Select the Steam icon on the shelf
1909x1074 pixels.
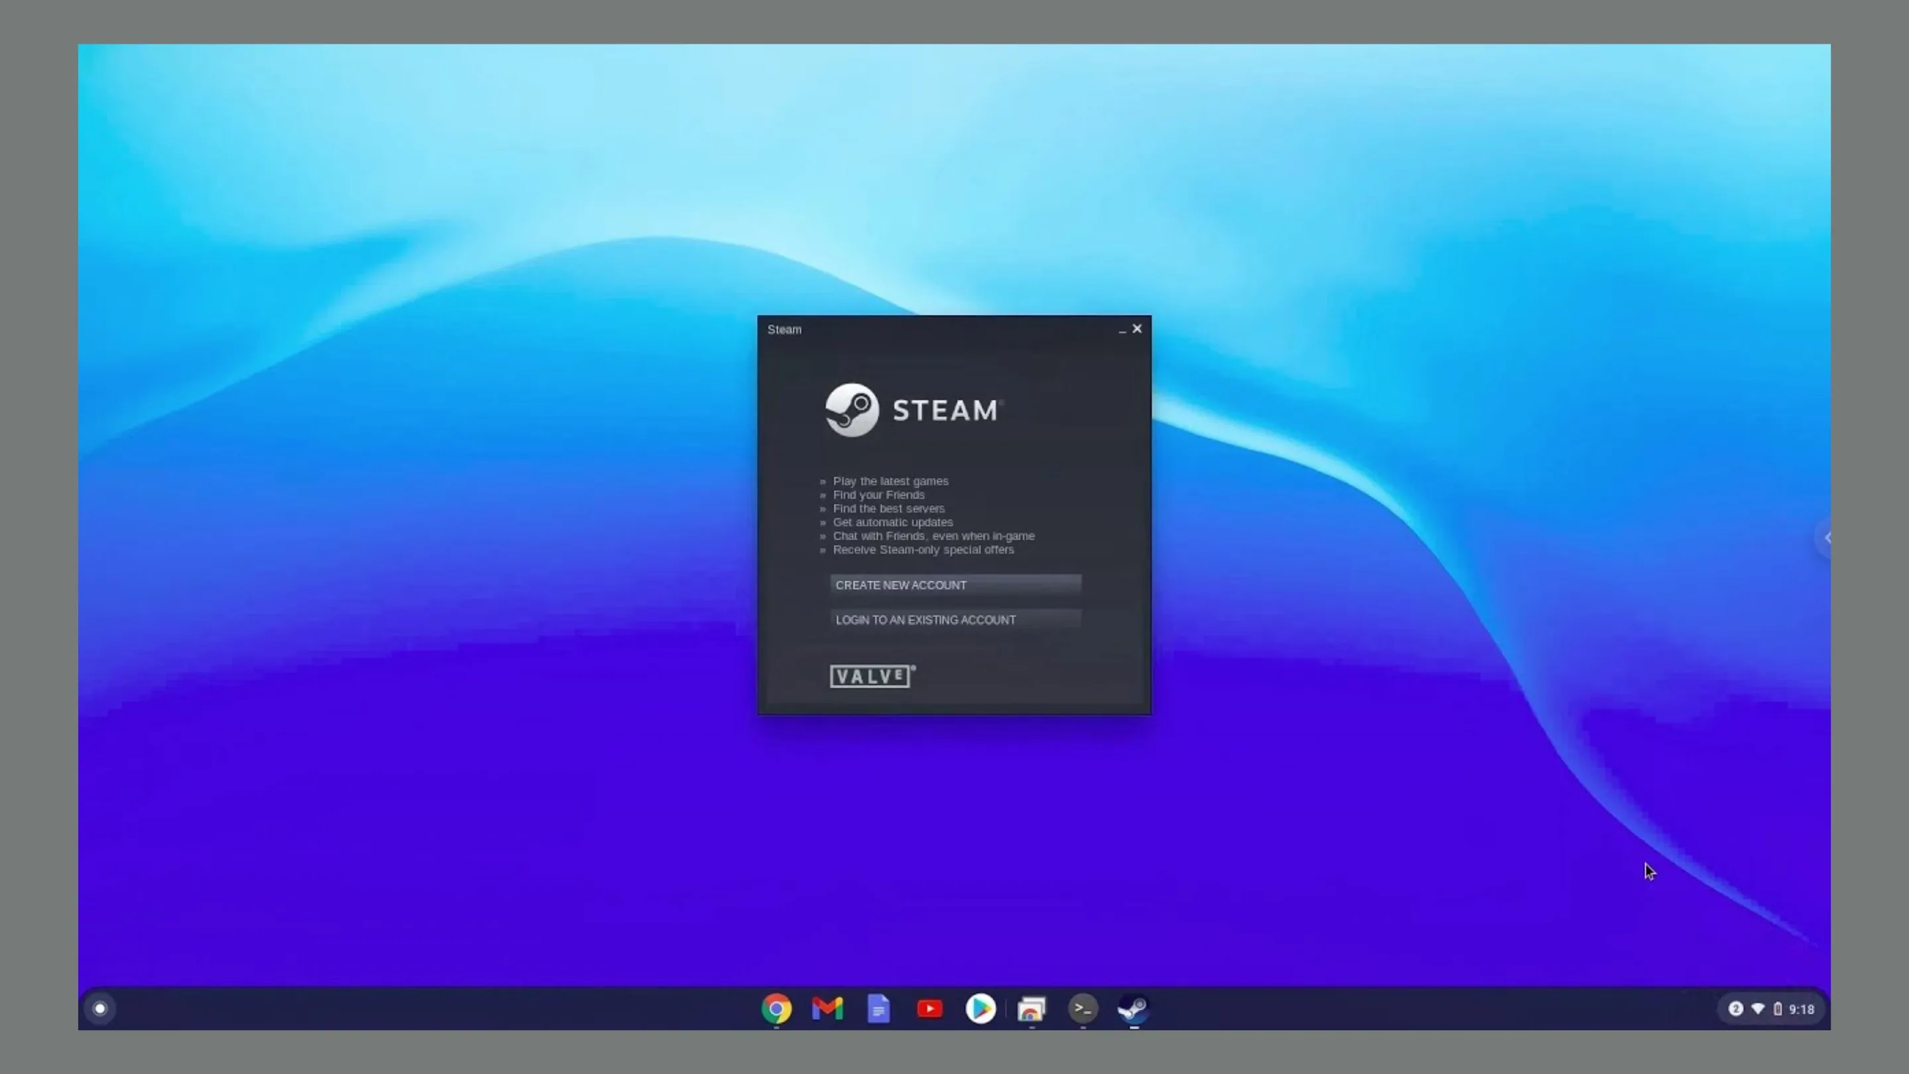pos(1133,1009)
